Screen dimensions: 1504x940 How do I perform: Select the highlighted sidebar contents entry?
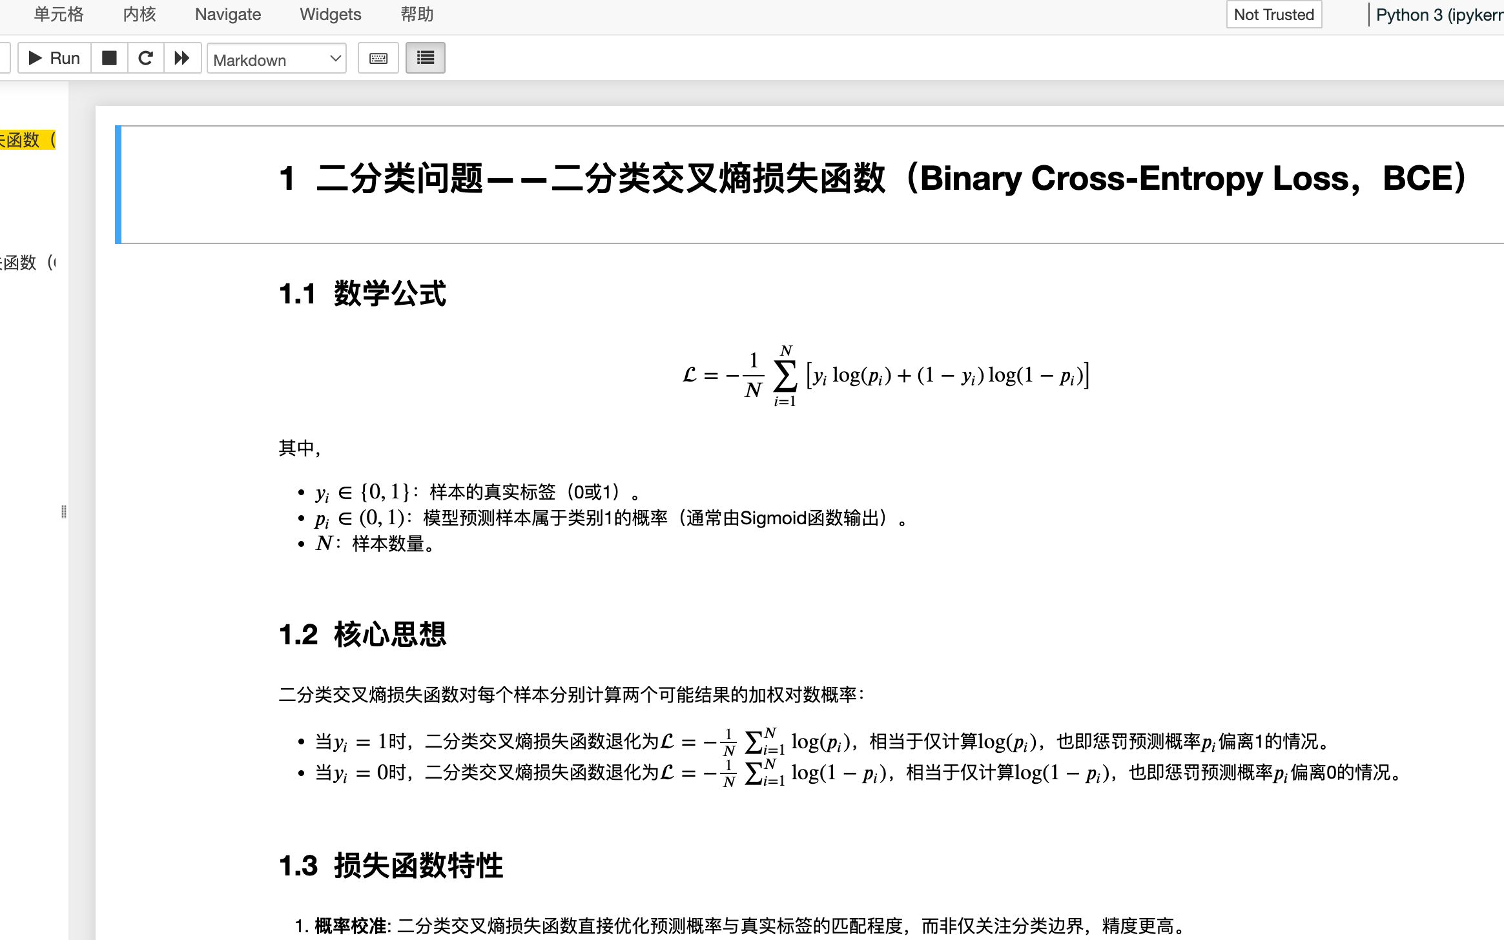(x=28, y=139)
